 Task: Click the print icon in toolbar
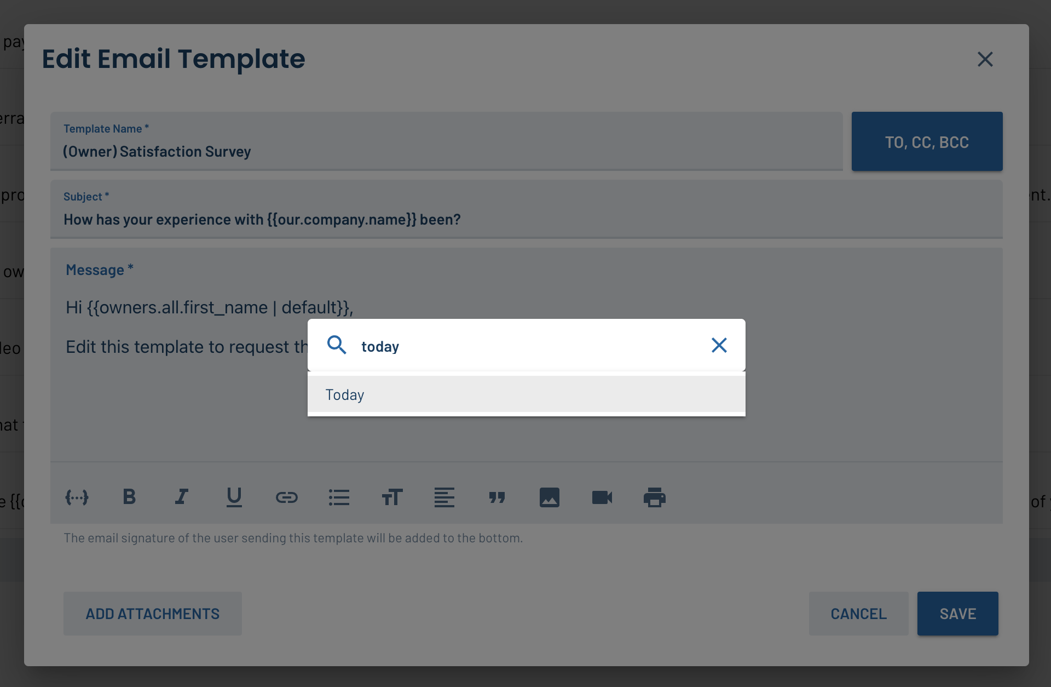click(655, 497)
